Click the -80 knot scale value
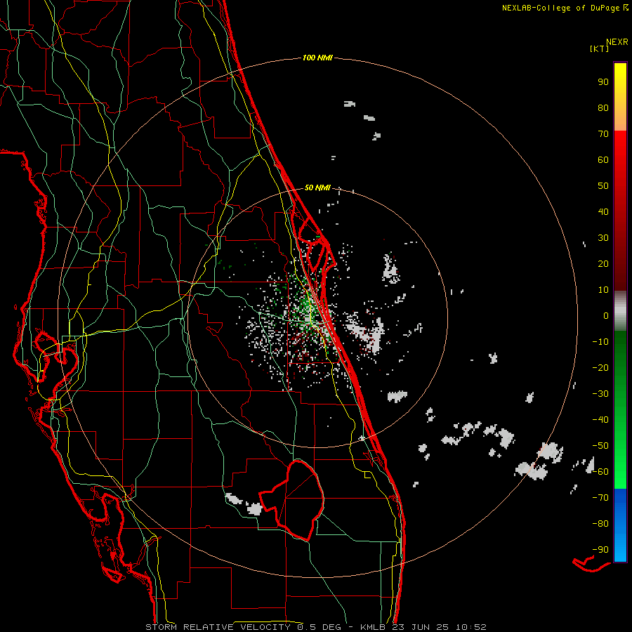This screenshot has width=632, height=632. pyautogui.click(x=600, y=524)
